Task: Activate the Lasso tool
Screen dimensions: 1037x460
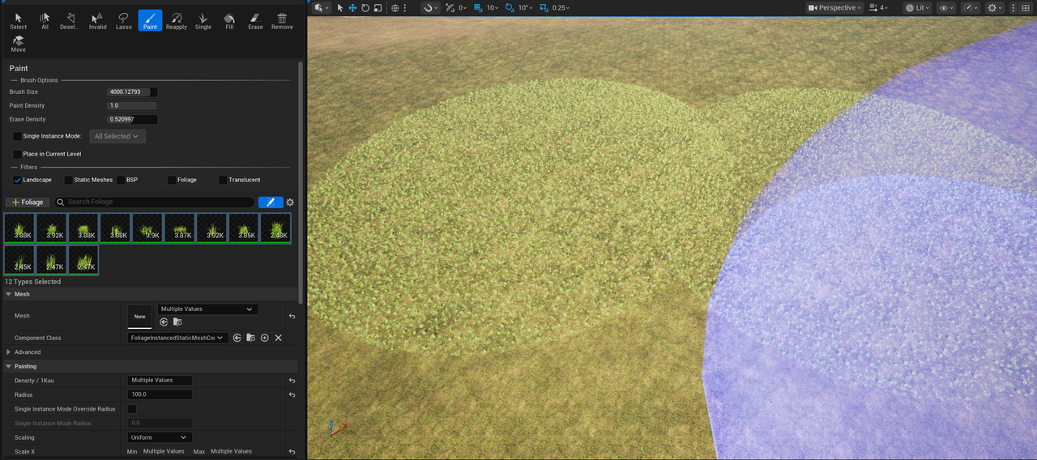Action: (x=123, y=21)
